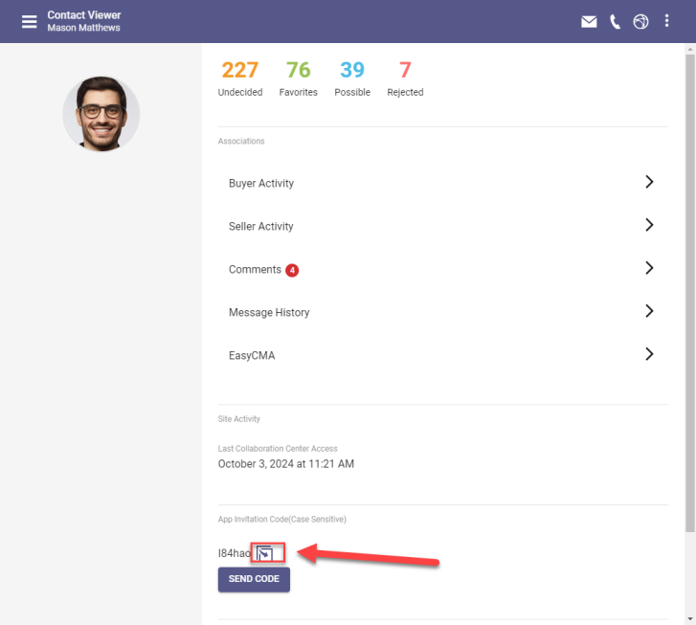Click Mason Matthews profile photo
Screen dimensions: 696x625
click(101, 114)
